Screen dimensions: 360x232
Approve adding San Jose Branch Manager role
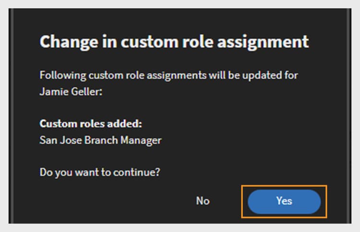(284, 201)
